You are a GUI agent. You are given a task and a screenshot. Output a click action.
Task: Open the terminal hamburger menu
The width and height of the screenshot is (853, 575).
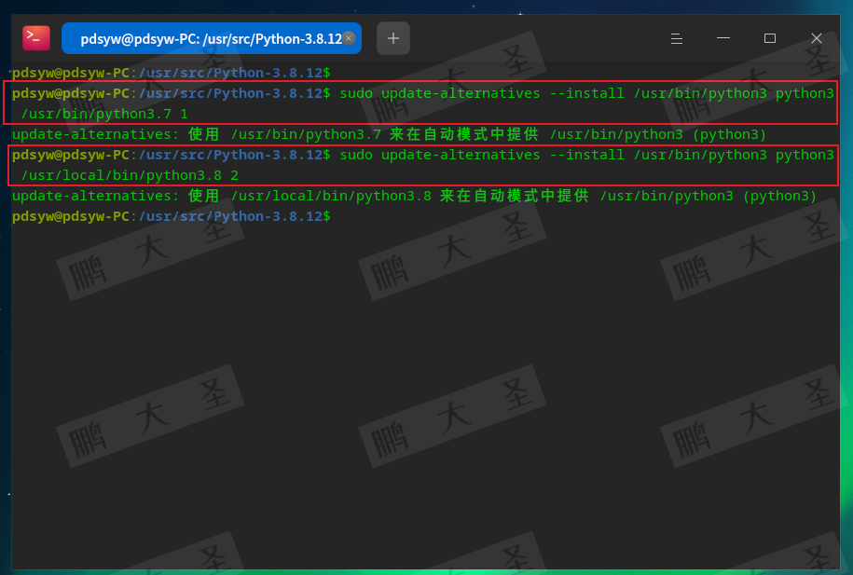click(676, 38)
